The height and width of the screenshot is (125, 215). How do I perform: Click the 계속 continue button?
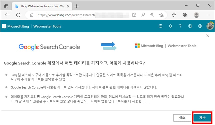click(x=202, y=118)
